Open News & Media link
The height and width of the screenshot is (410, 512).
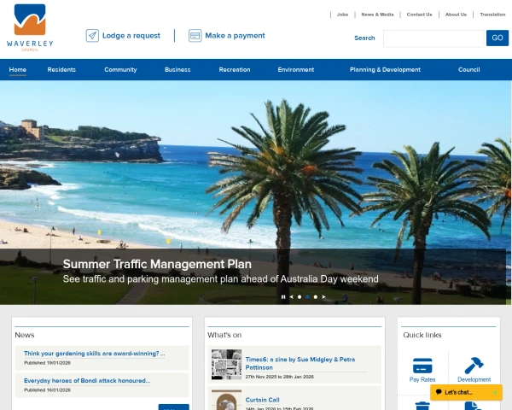coord(377,15)
